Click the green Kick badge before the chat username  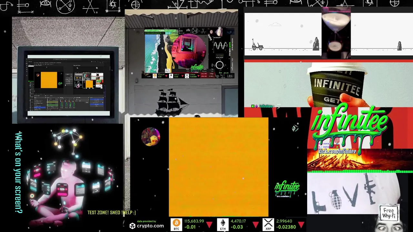click(x=253, y=106)
